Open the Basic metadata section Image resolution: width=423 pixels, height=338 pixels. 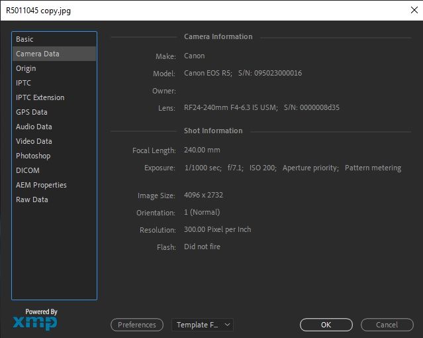coord(25,39)
